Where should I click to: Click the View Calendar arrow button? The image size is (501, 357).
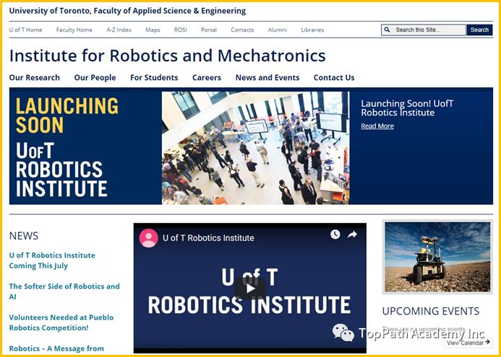pos(468,343)
